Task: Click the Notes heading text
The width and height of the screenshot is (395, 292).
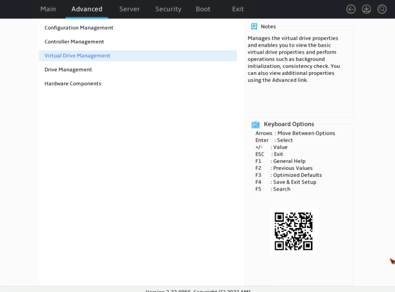Action: [268, 27]
